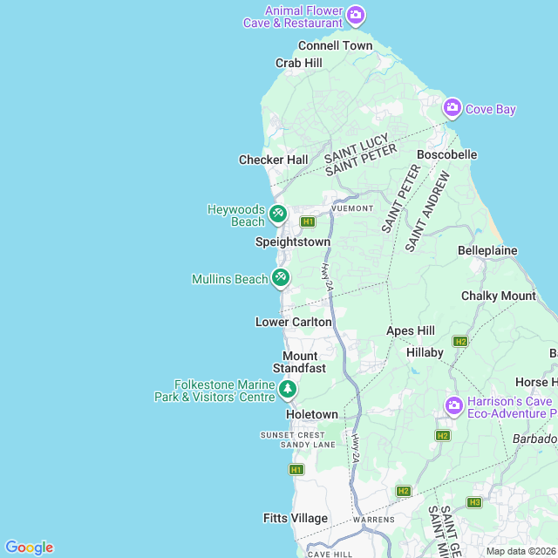The height and width of the screenshot is (558, 558).
Task: Click the VUEMONT neighborhood label
Action: tap(352, 208)
